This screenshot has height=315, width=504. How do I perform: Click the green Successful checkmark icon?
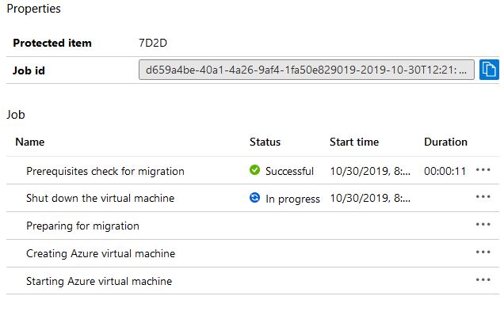pos(254,170)
